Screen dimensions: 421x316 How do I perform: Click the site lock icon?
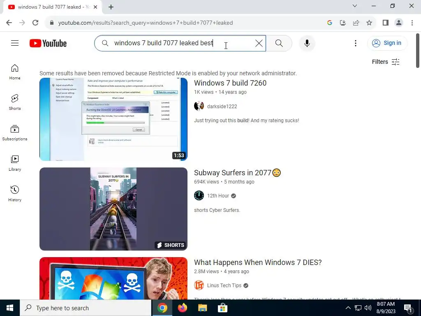pyautogui.click(x=52, y=23)
